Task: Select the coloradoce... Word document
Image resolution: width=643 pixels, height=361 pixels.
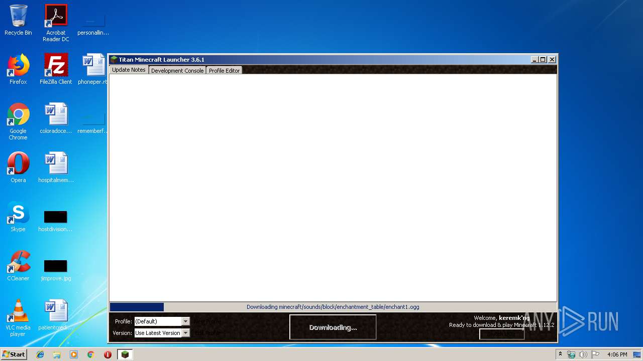Action: coord(56,118)
